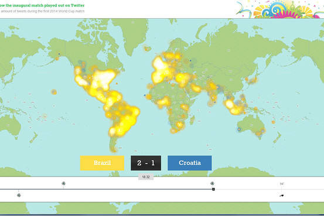
Task: Click the square timeline slider handle
Action: point(213,189)
